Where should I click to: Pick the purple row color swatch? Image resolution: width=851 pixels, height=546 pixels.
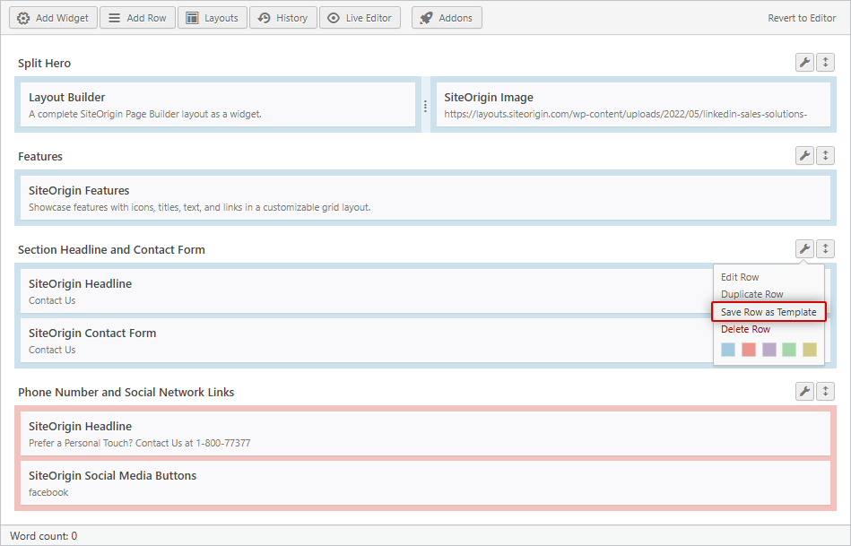coord(769,350)
